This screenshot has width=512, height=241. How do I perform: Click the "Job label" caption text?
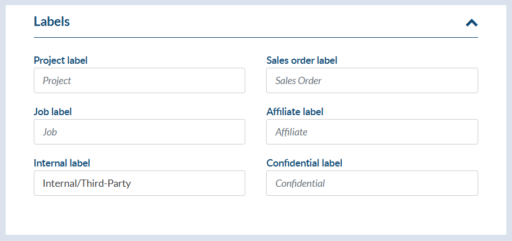click(53, 112)
